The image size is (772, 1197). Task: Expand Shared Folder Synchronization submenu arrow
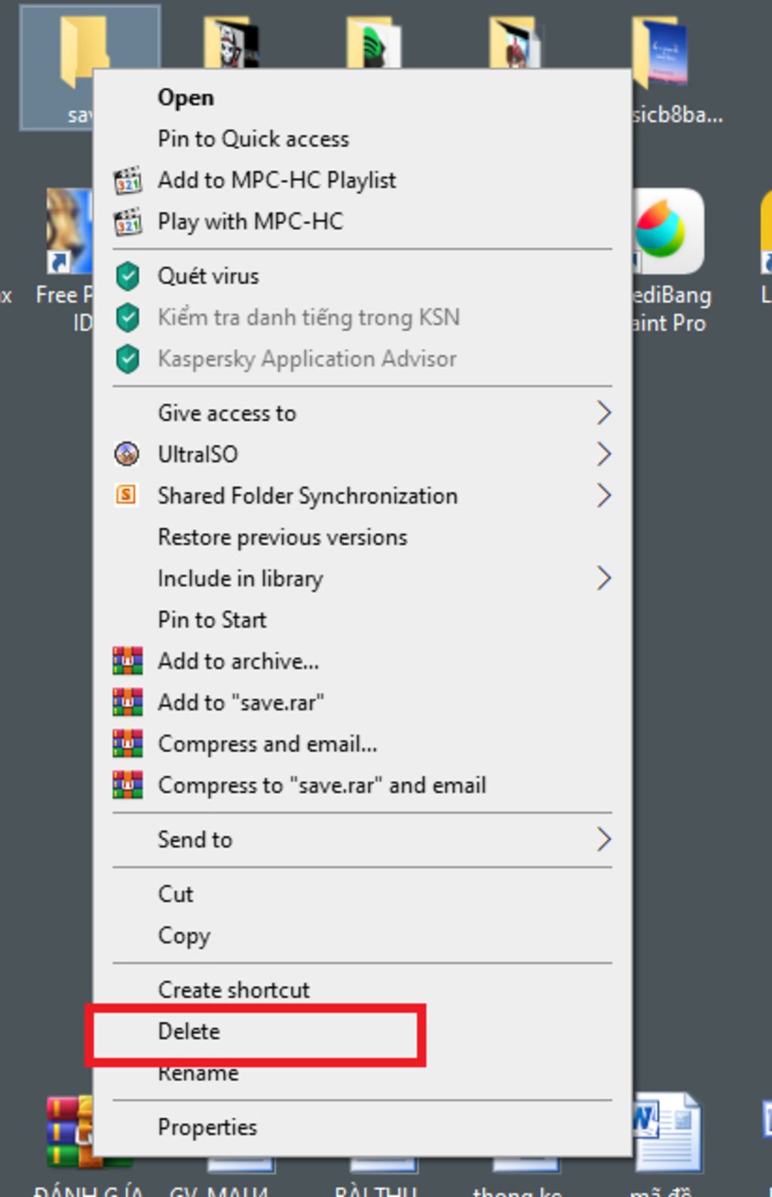[x=603, y=496]
